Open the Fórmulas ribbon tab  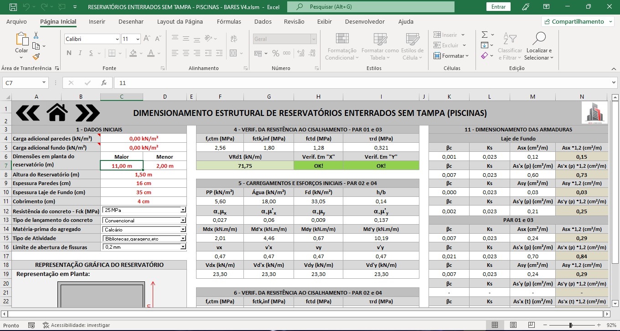229,21
